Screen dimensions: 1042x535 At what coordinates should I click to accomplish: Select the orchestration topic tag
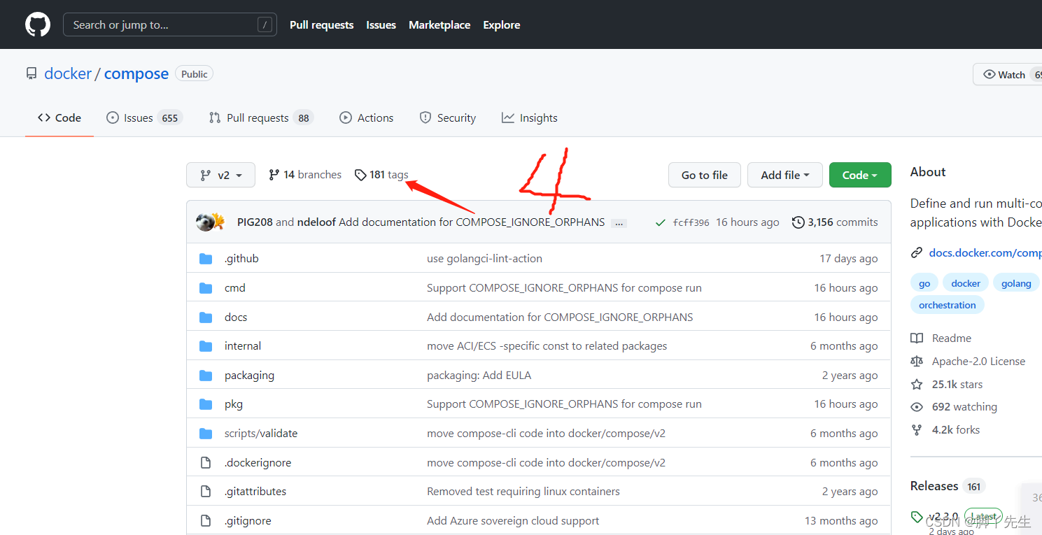click(948, 305)
